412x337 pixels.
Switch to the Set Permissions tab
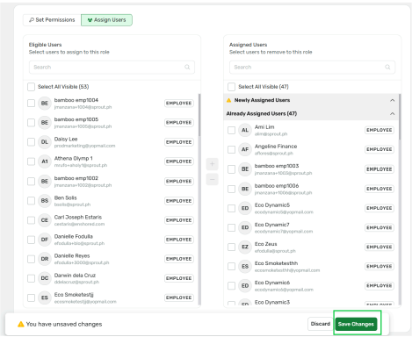[x=52, y=20]
